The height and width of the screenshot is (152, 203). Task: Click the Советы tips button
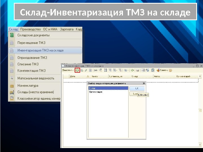point(162,70)
